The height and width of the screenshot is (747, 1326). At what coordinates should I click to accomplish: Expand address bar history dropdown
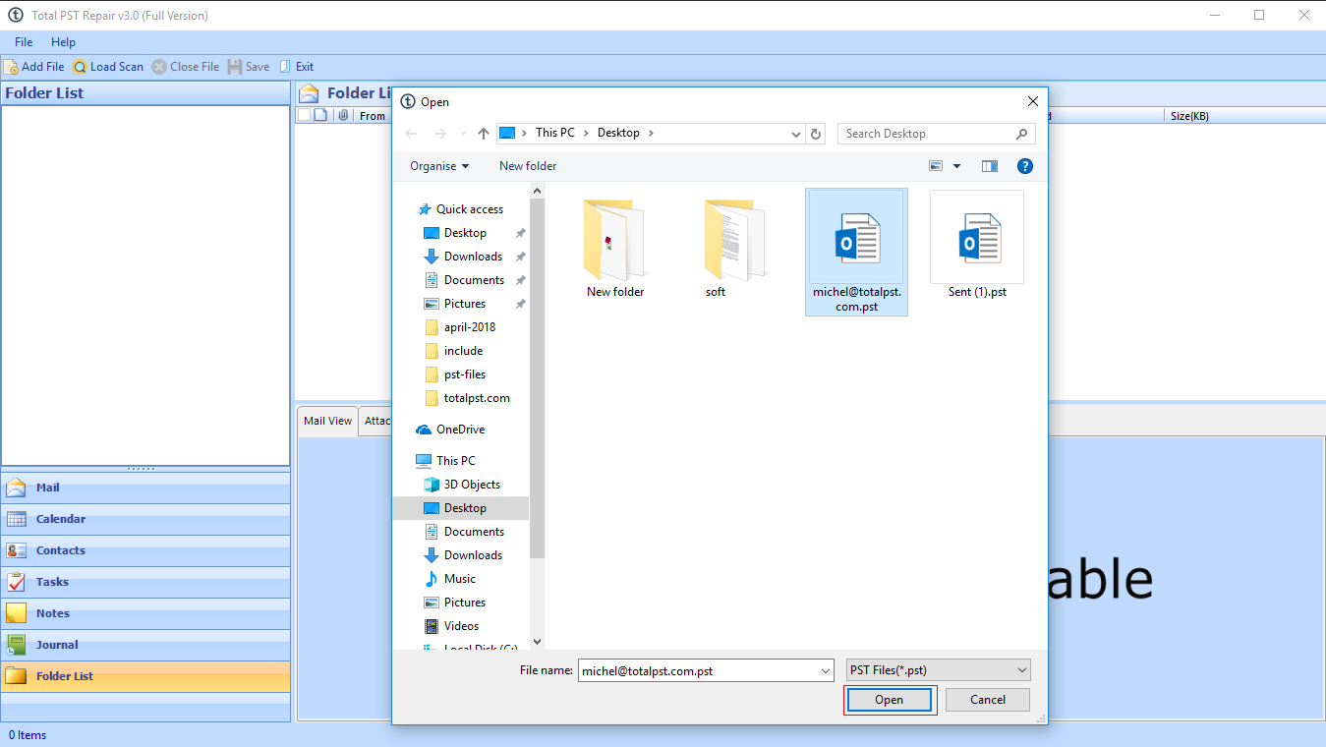796,134
